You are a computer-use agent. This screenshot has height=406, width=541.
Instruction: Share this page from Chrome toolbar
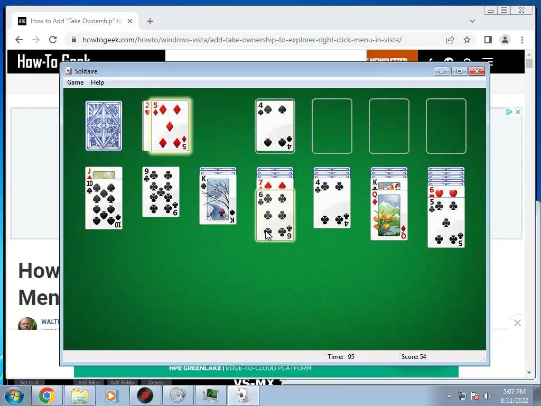pos(450,40)
